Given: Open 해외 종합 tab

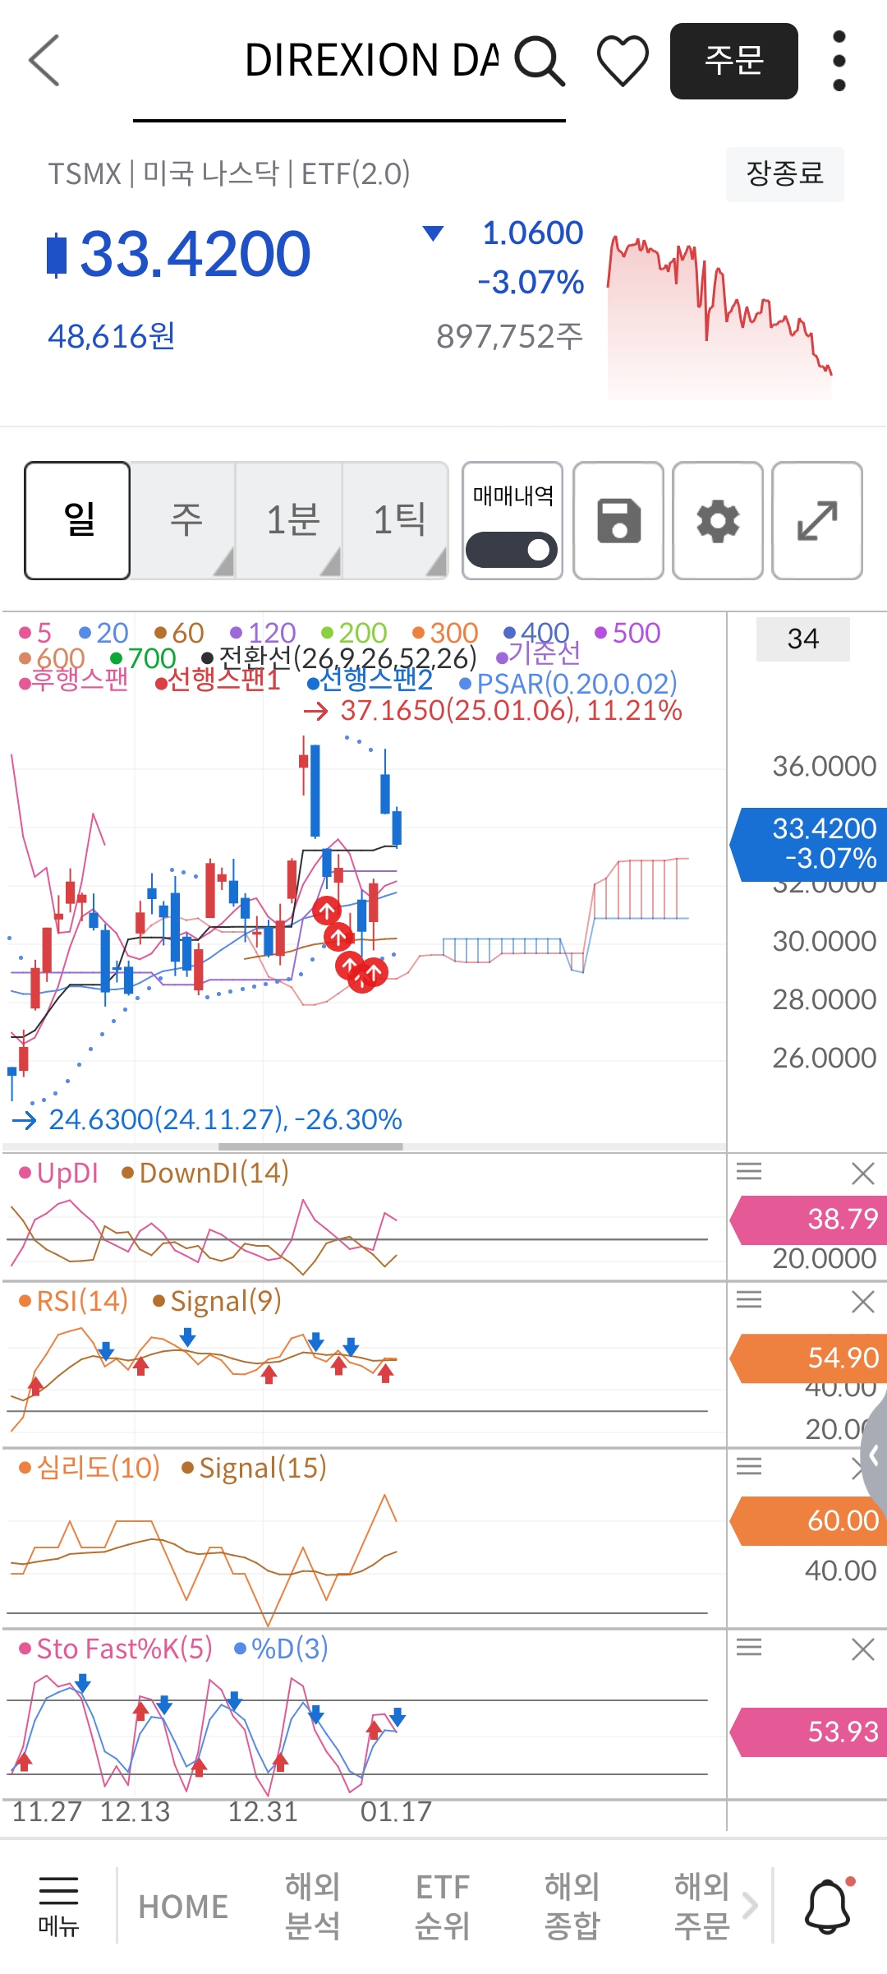Looking at the screenshot, I should (x=572, y=1907).
